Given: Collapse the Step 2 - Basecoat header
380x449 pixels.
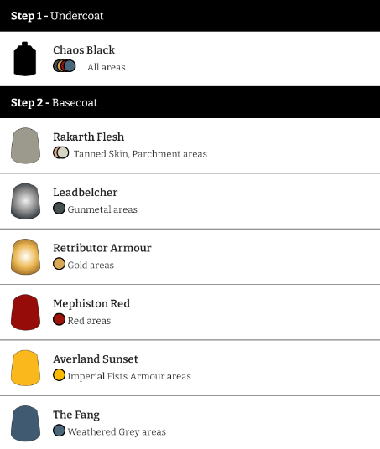Looking at the screenshot, I should [x=190, y=102].
